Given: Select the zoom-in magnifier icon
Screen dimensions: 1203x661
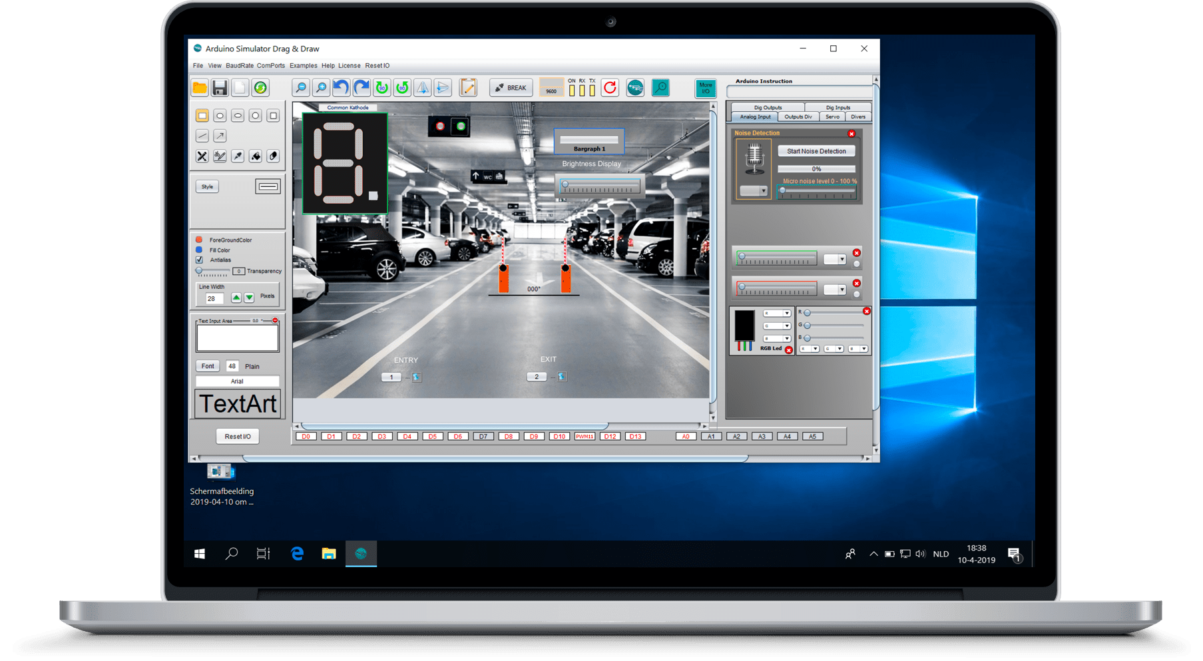Looking at the screenshot, I should click(320, 87).
